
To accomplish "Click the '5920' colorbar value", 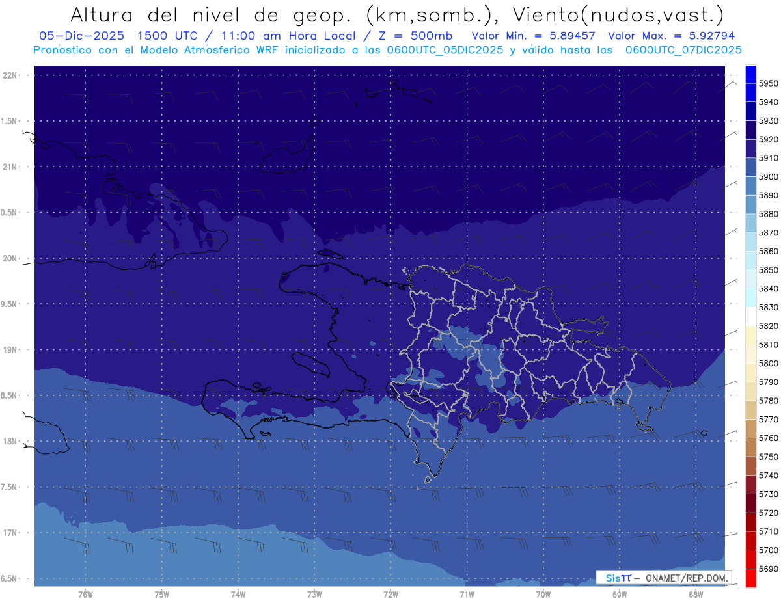I will coord(769,139).
